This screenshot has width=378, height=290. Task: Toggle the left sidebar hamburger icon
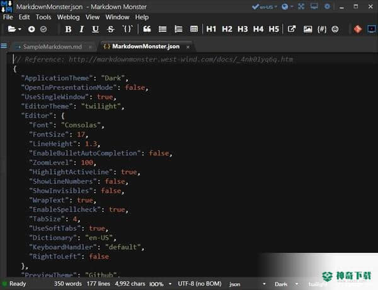(x=4, y=46)
